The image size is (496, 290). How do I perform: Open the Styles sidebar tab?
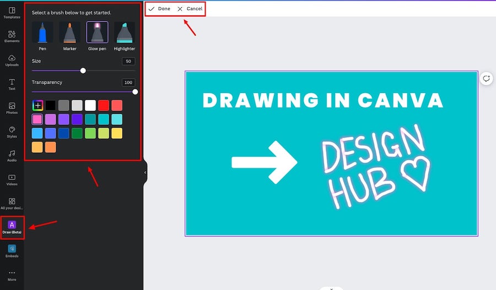click(x=12, y=132)
